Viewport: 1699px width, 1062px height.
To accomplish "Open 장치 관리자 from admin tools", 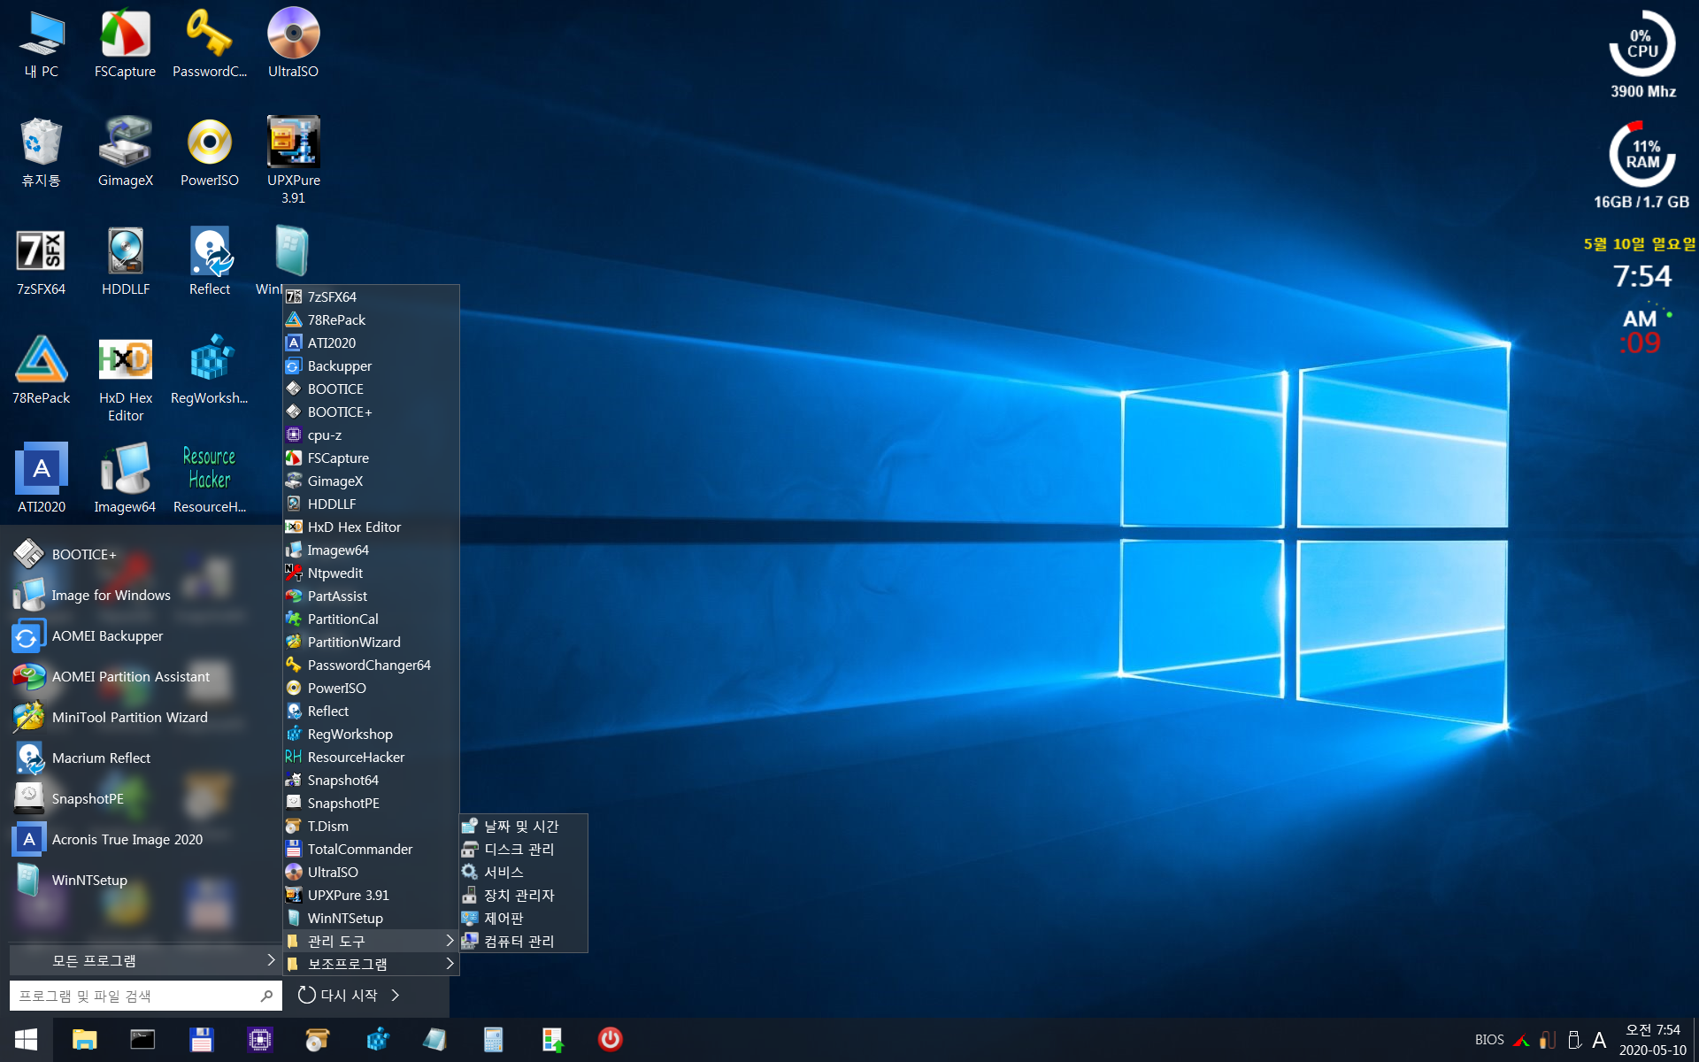I will 523,895.
